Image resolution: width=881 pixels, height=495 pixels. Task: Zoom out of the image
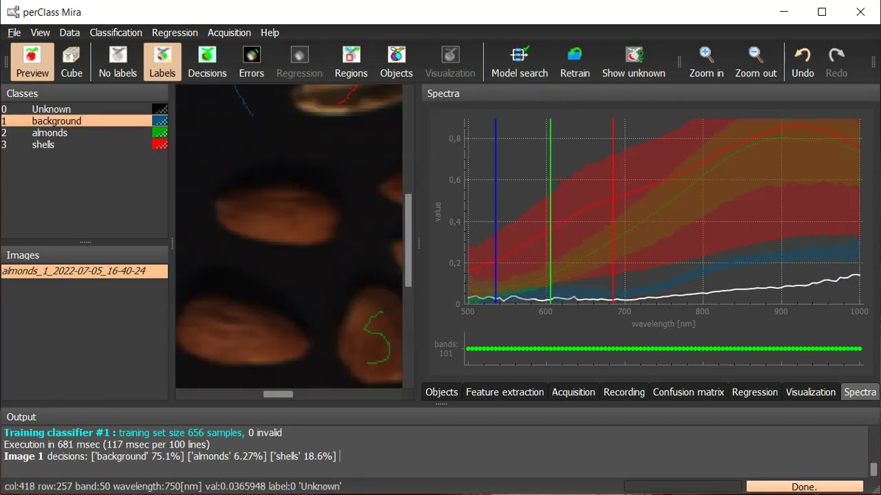[756, 62]
